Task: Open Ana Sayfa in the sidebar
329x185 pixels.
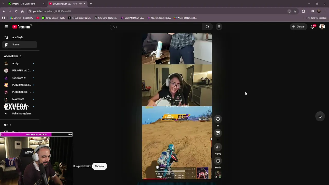Action: [20, 37]
